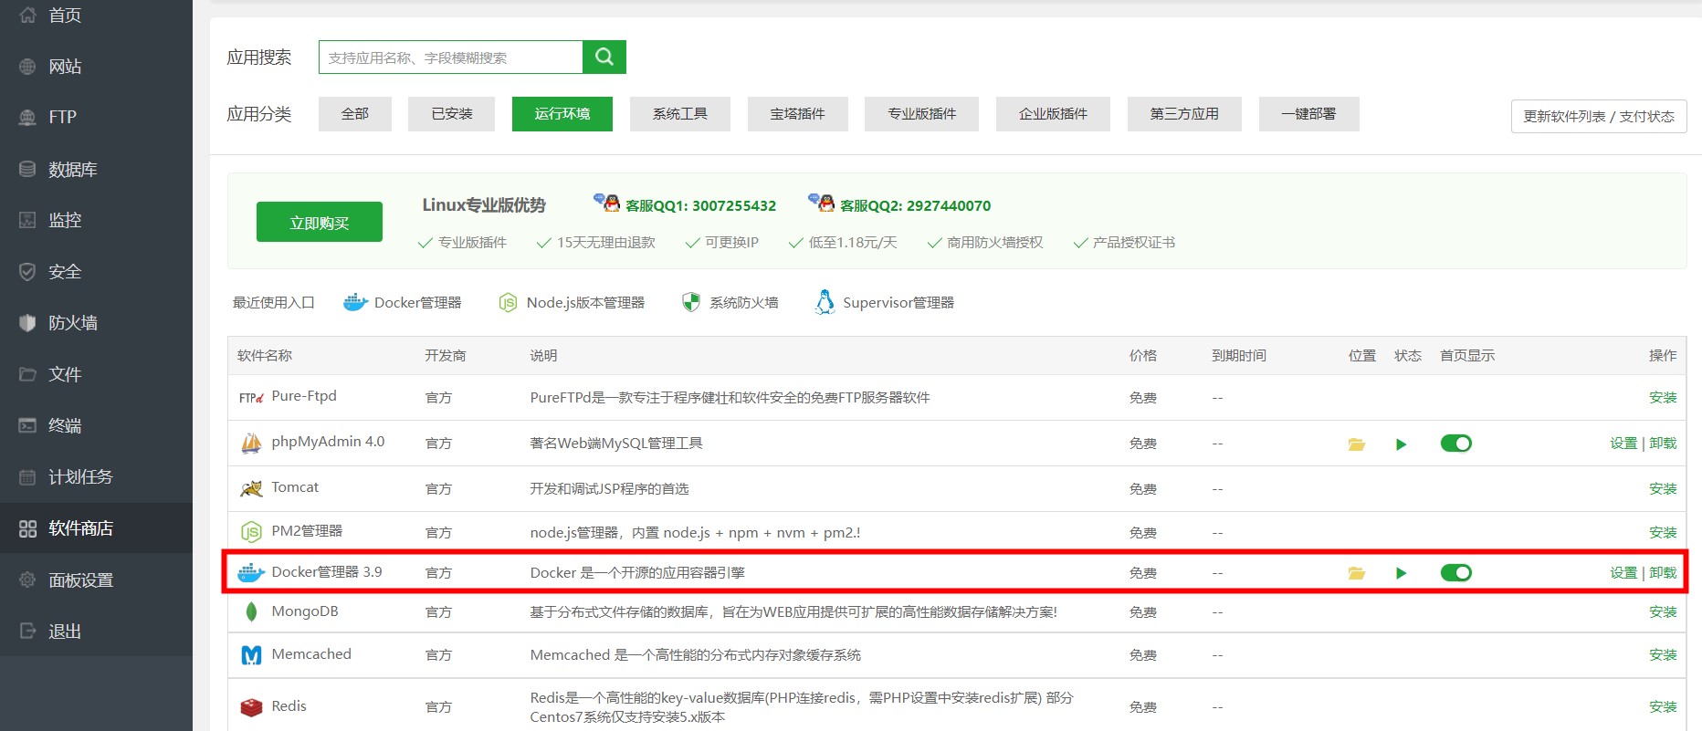Select the 全部 category tab
The height and width of the screenshot is (731, 1702).
tap(355, 114)
